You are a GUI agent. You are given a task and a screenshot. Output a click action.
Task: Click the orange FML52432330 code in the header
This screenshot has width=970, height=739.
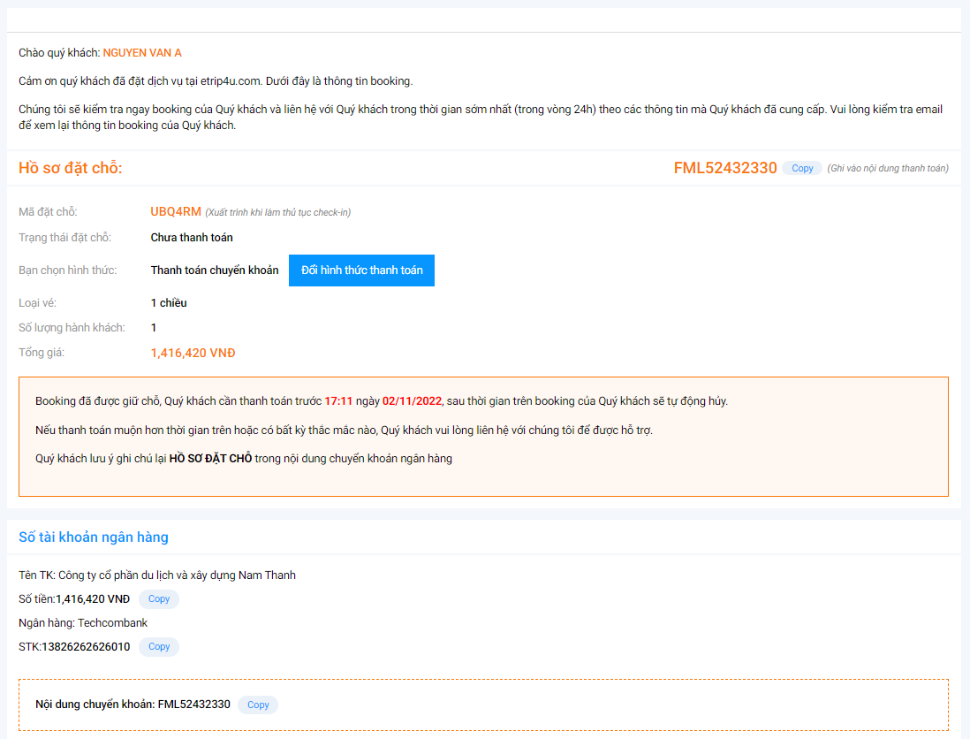click(x=724, y=168)
